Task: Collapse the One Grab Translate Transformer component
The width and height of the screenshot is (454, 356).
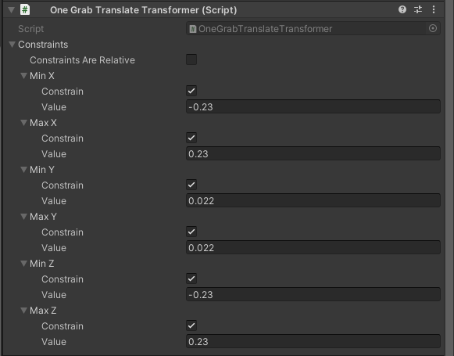Action: pos(11,10)
